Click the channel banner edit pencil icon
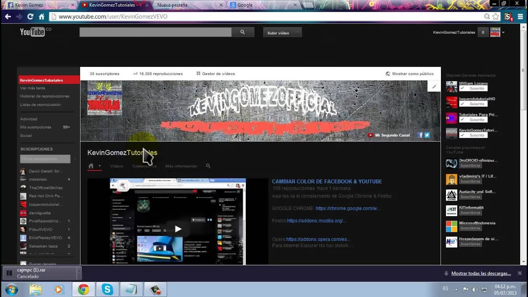This screenshot has height=297, width=528. [x=434, y=86]
